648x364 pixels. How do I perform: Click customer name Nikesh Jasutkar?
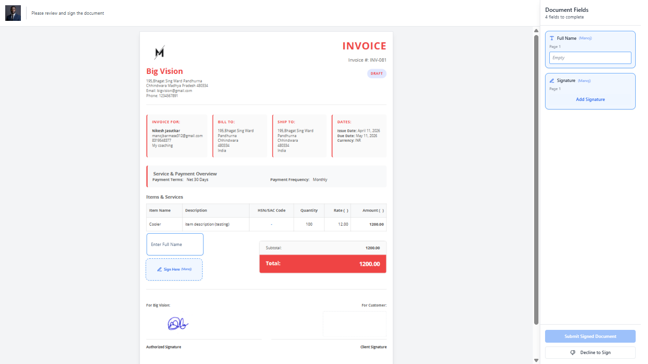pyautogui.click(x=166, y=131)
